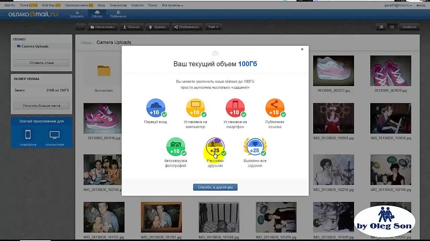
Task: Open the 'Публичные' tab in header
Action: (118, 14)
